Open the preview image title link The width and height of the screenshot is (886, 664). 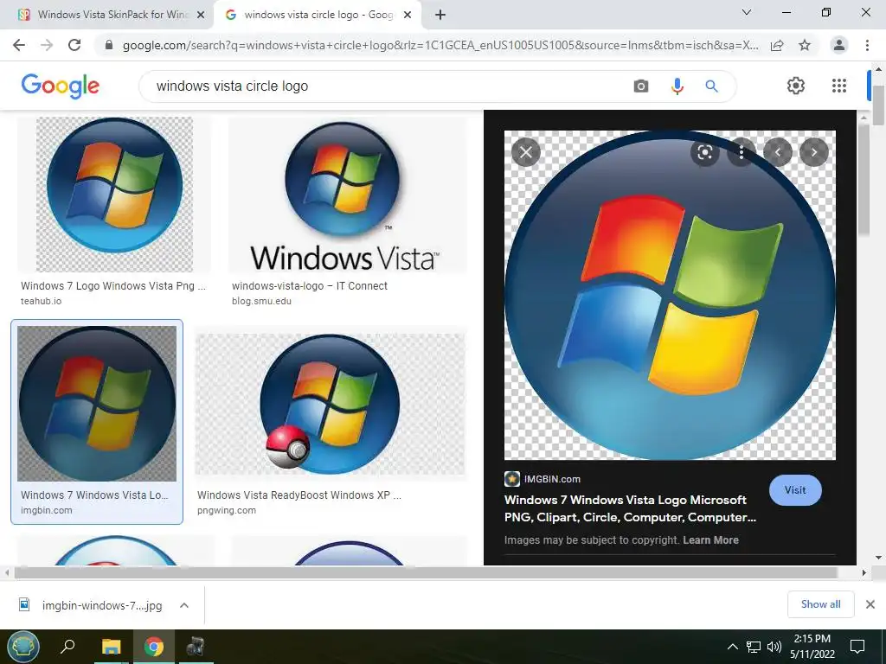click(x=630, y=508)
